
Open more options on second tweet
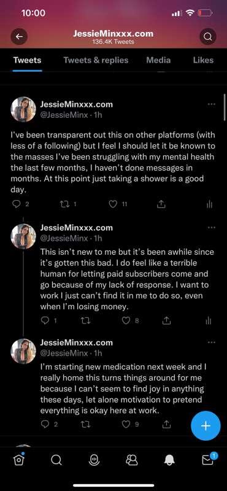211,228
